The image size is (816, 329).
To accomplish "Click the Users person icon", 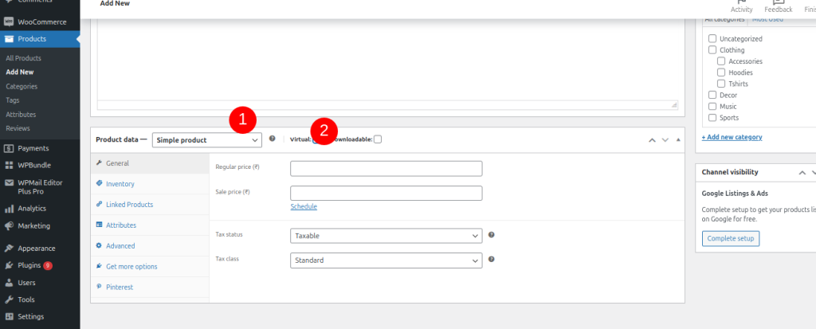I will [8, 283].
